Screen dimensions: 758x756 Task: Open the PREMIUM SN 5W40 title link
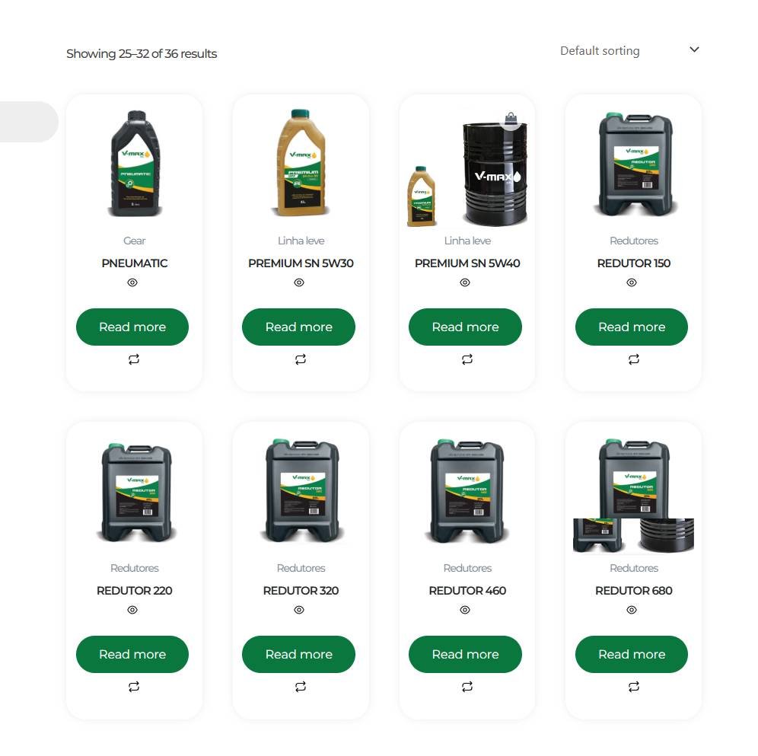point(467,263)
